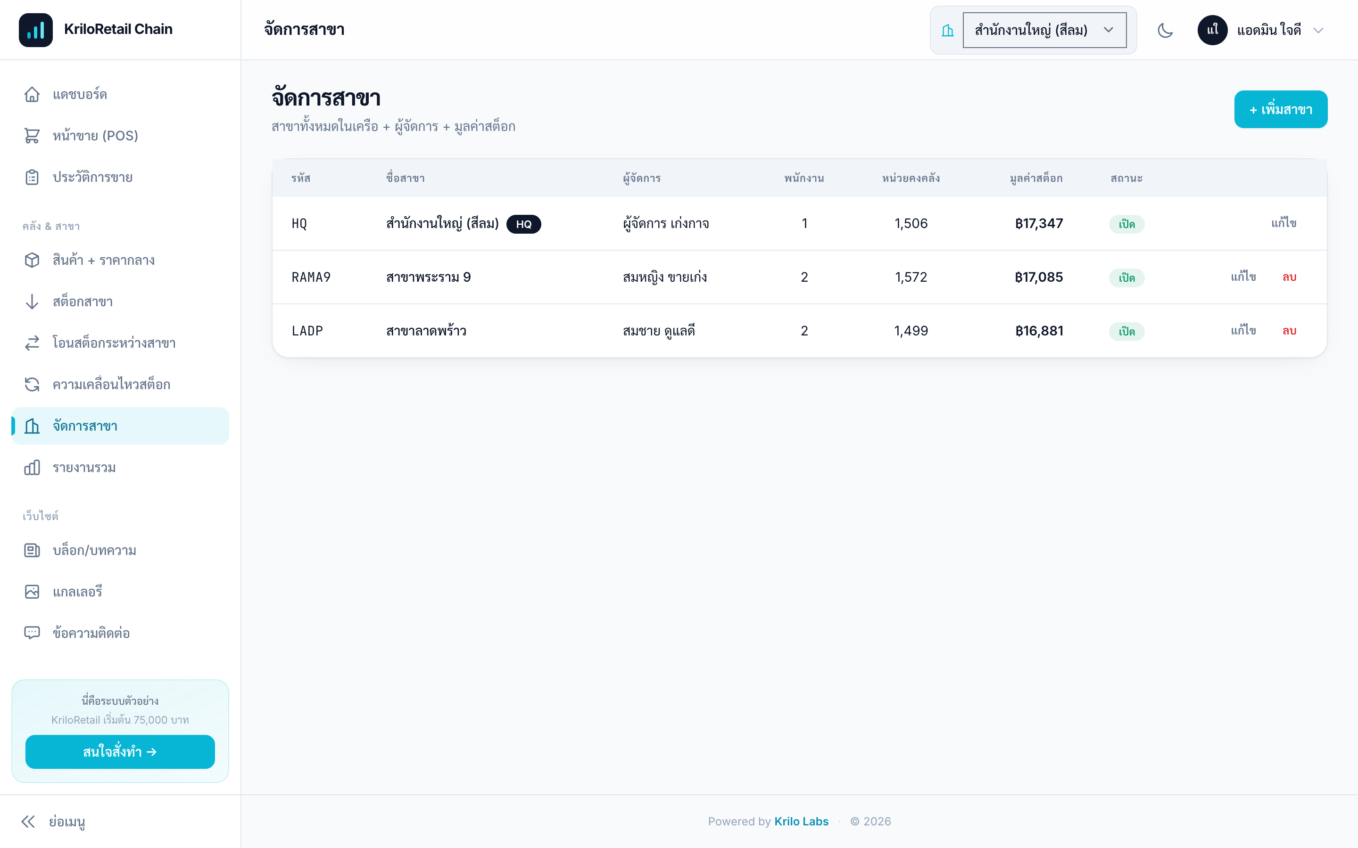
Task: Open แกลเลอรี menu item
Action: 120,592
